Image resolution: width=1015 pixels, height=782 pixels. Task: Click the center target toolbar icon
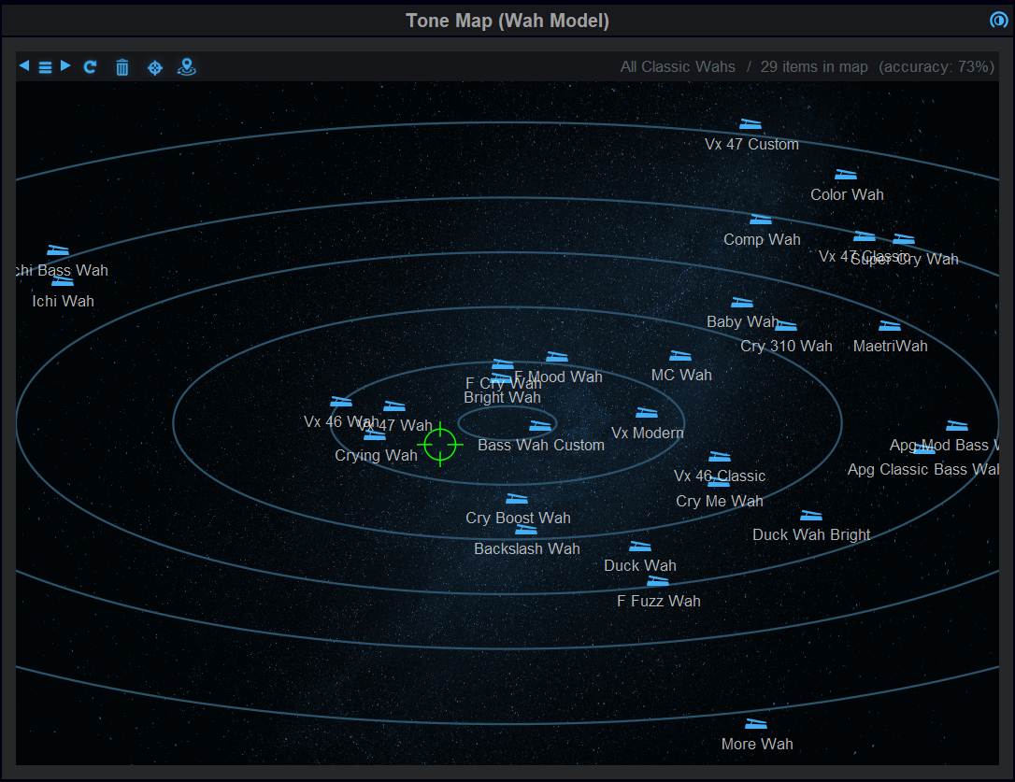[x=155, y=67]
